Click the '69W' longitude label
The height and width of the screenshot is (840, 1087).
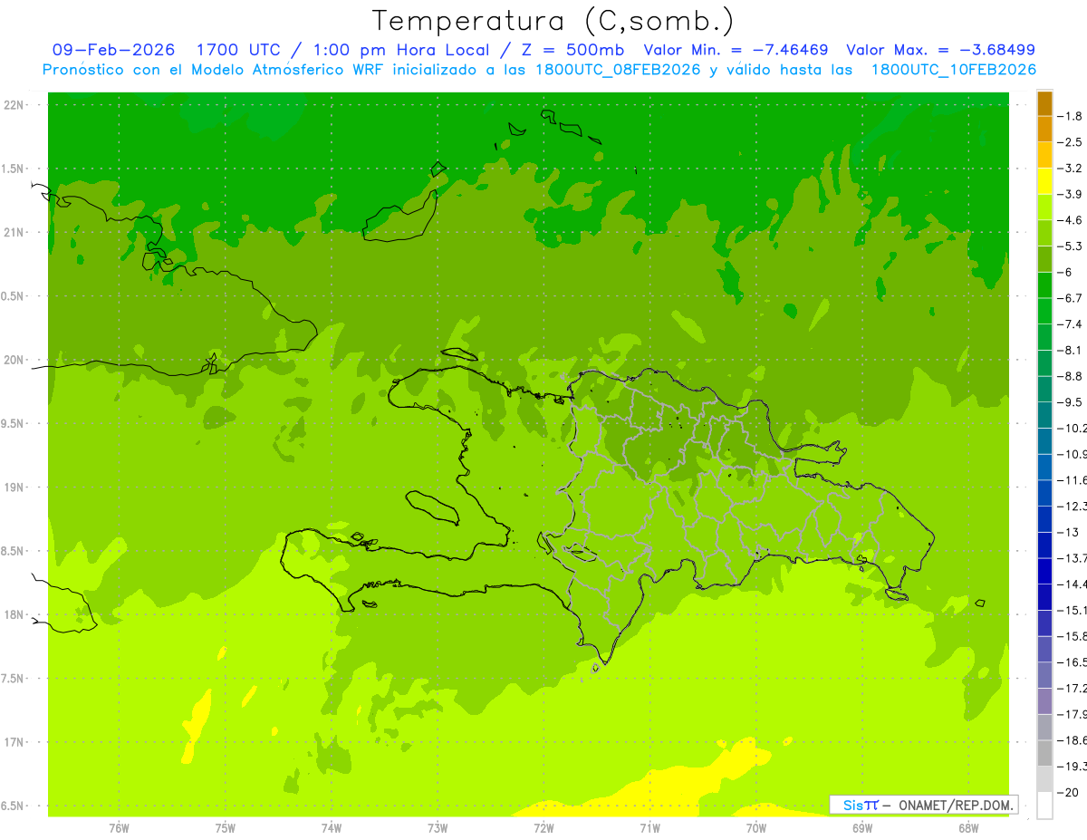click(862, 828)
